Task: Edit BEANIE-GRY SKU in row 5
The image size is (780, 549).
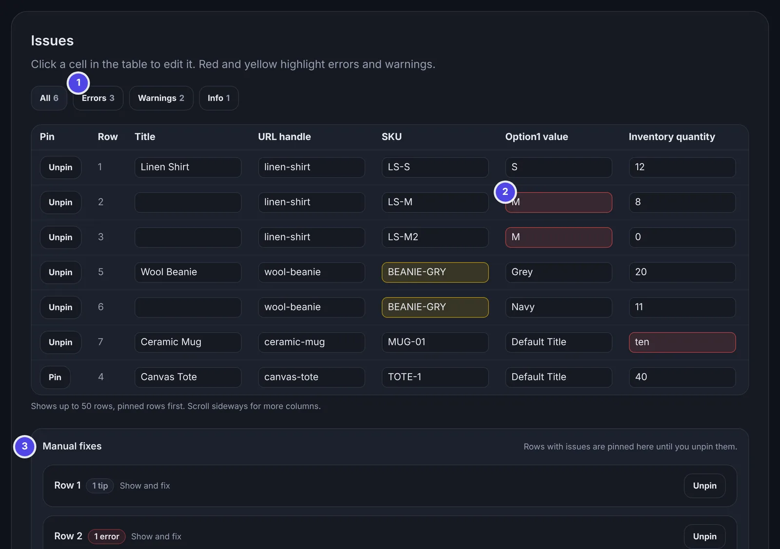Action: [435, 272]
